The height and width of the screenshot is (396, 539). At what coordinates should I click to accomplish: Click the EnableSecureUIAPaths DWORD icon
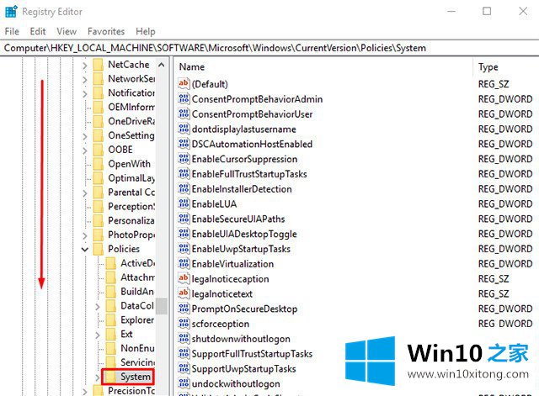184,219
